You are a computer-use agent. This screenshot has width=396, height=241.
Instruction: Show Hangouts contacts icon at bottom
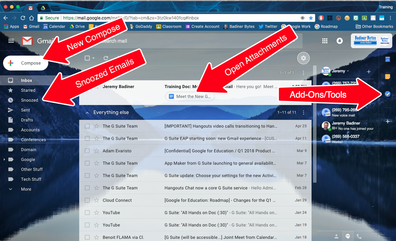[x=337, y=236]
